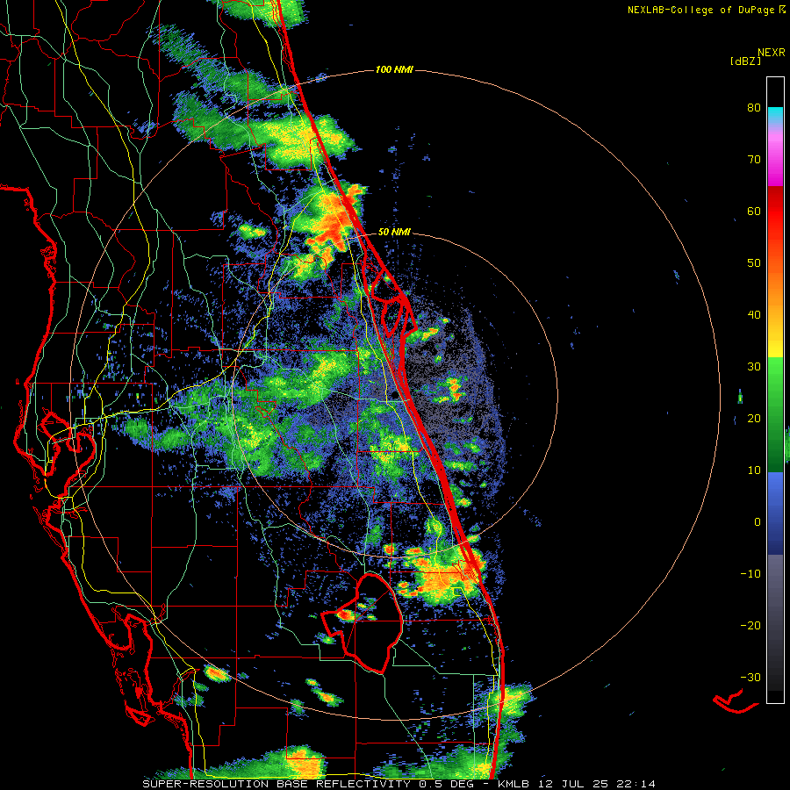The height and width of the screenshot is (790, 790).
Task: Click the [dBZ] unit label
Action: coord(745,61)
